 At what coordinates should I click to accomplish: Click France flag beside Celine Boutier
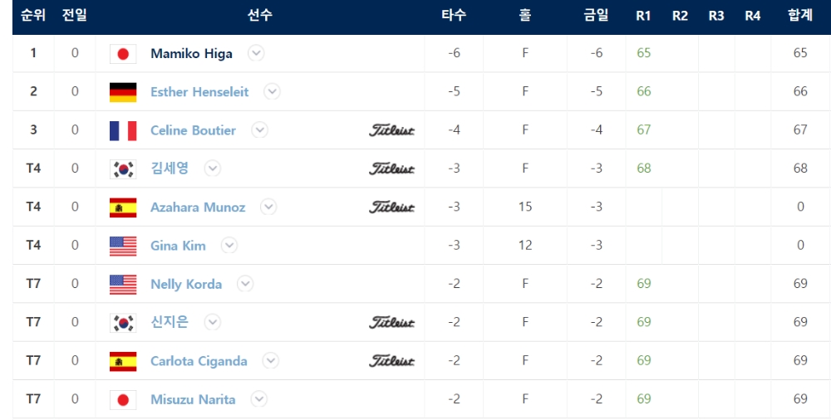point(123,131)
